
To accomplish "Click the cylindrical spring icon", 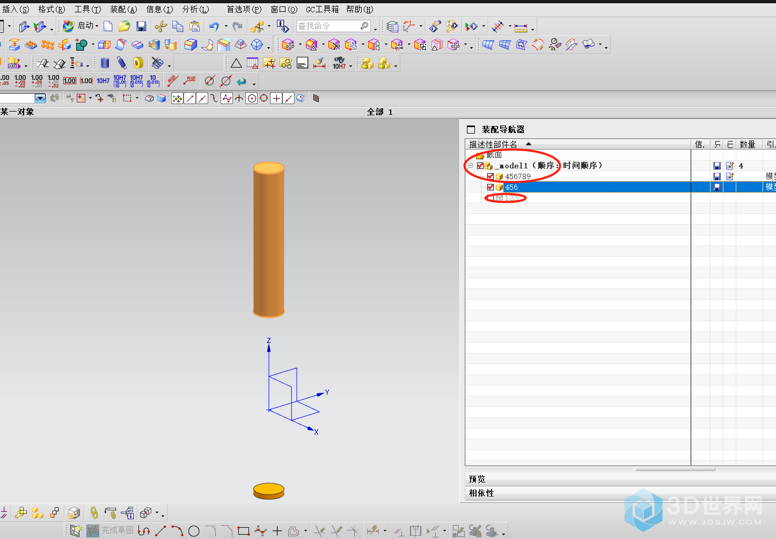I will [105, 63].
